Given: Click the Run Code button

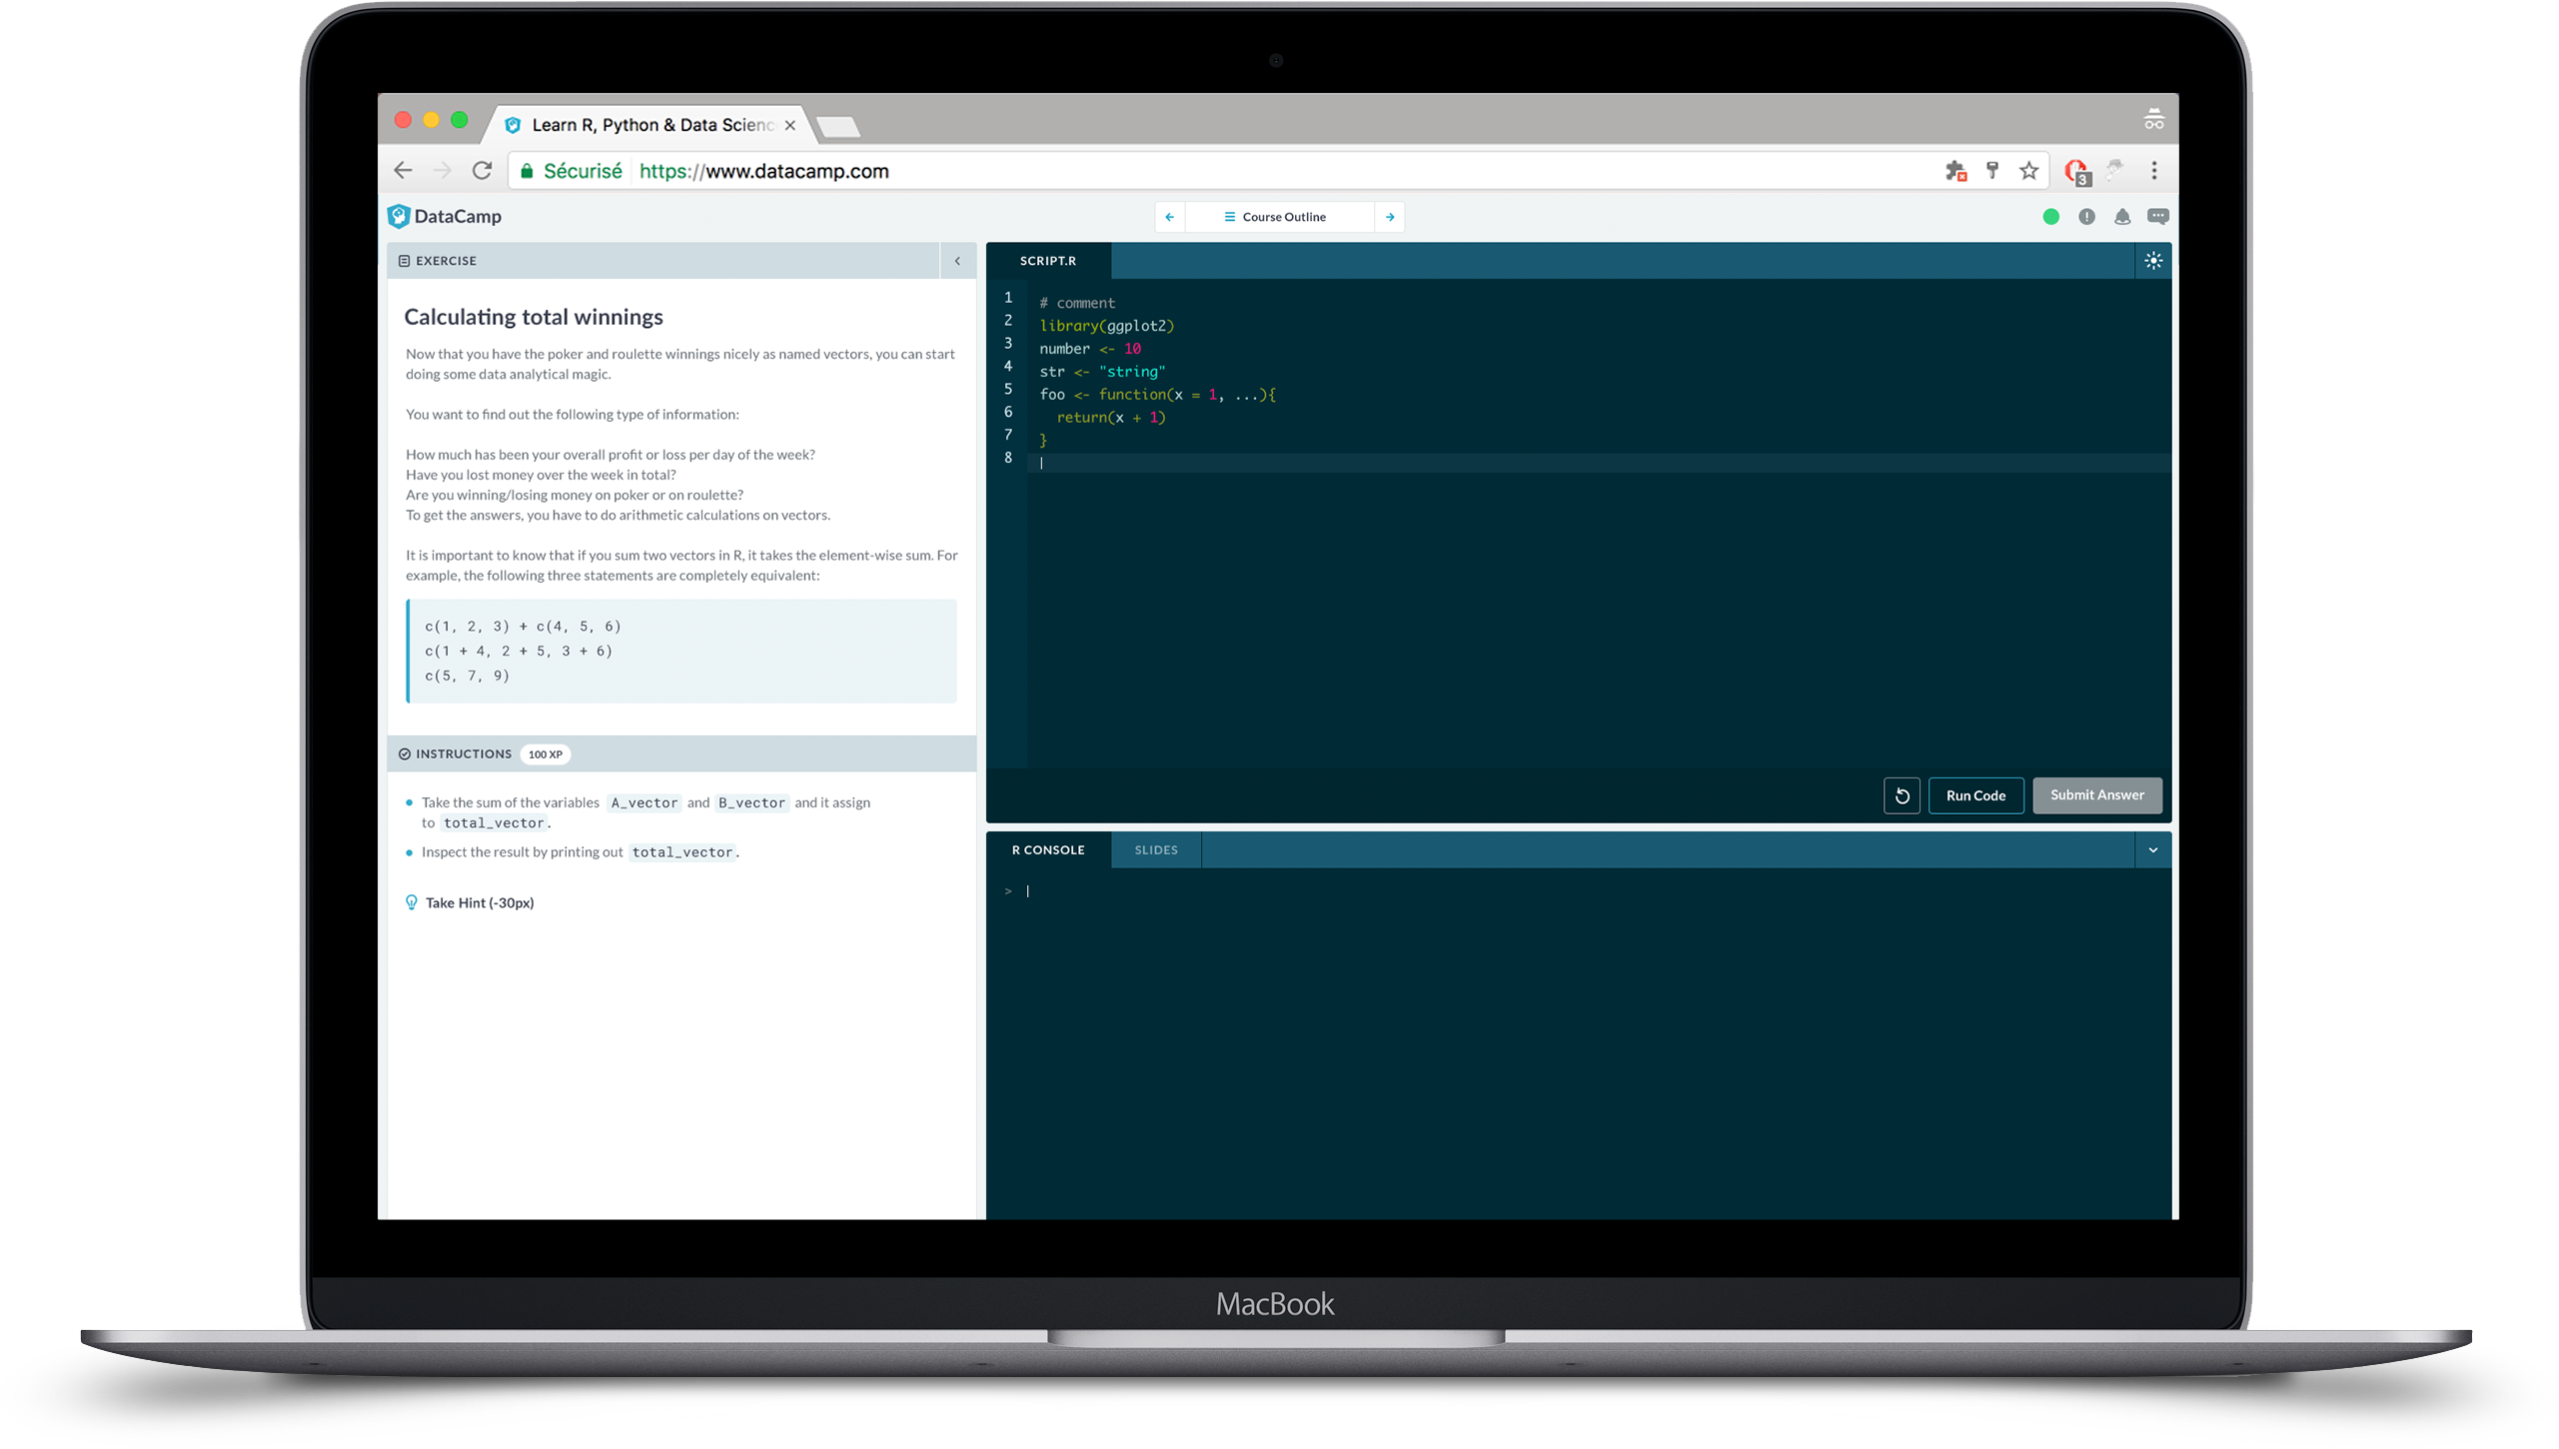Looking at the screenshot, I should pos(1975,795).
